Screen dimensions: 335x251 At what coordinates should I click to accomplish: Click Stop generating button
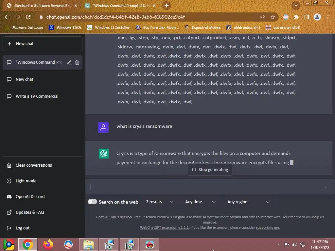(210, 170)
